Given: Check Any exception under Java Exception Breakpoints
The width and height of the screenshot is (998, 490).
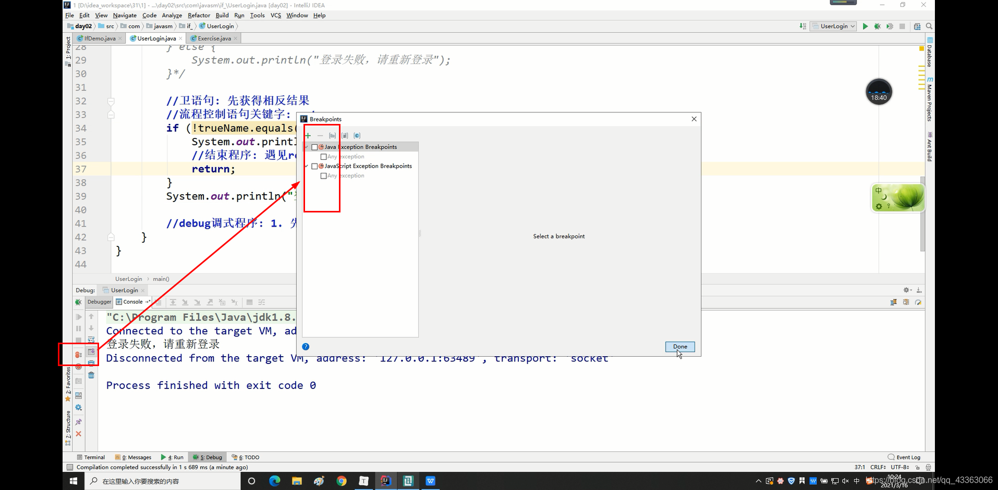Looking at the screenshot, I should click(x=324, y=157).
